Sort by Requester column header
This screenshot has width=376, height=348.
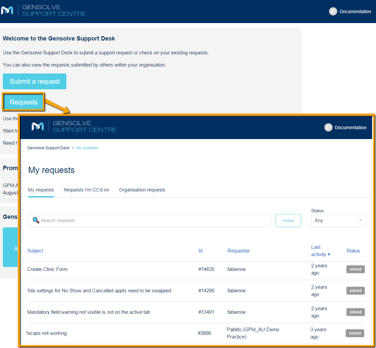(238, 251)
